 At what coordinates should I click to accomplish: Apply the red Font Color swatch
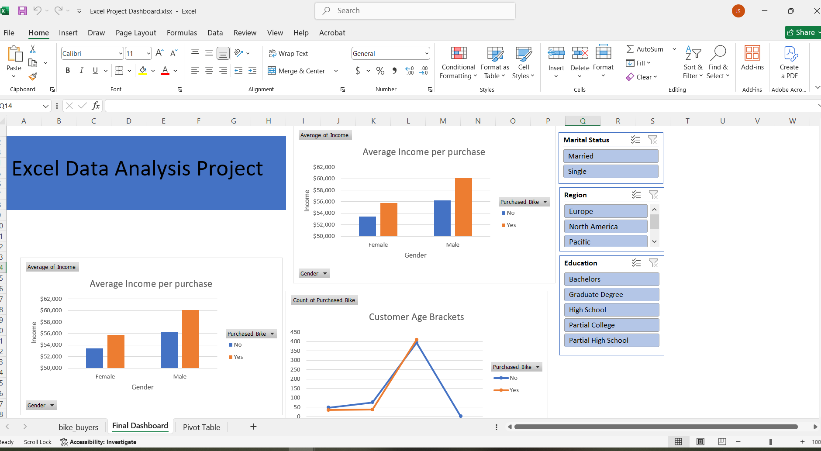[165, 70]
